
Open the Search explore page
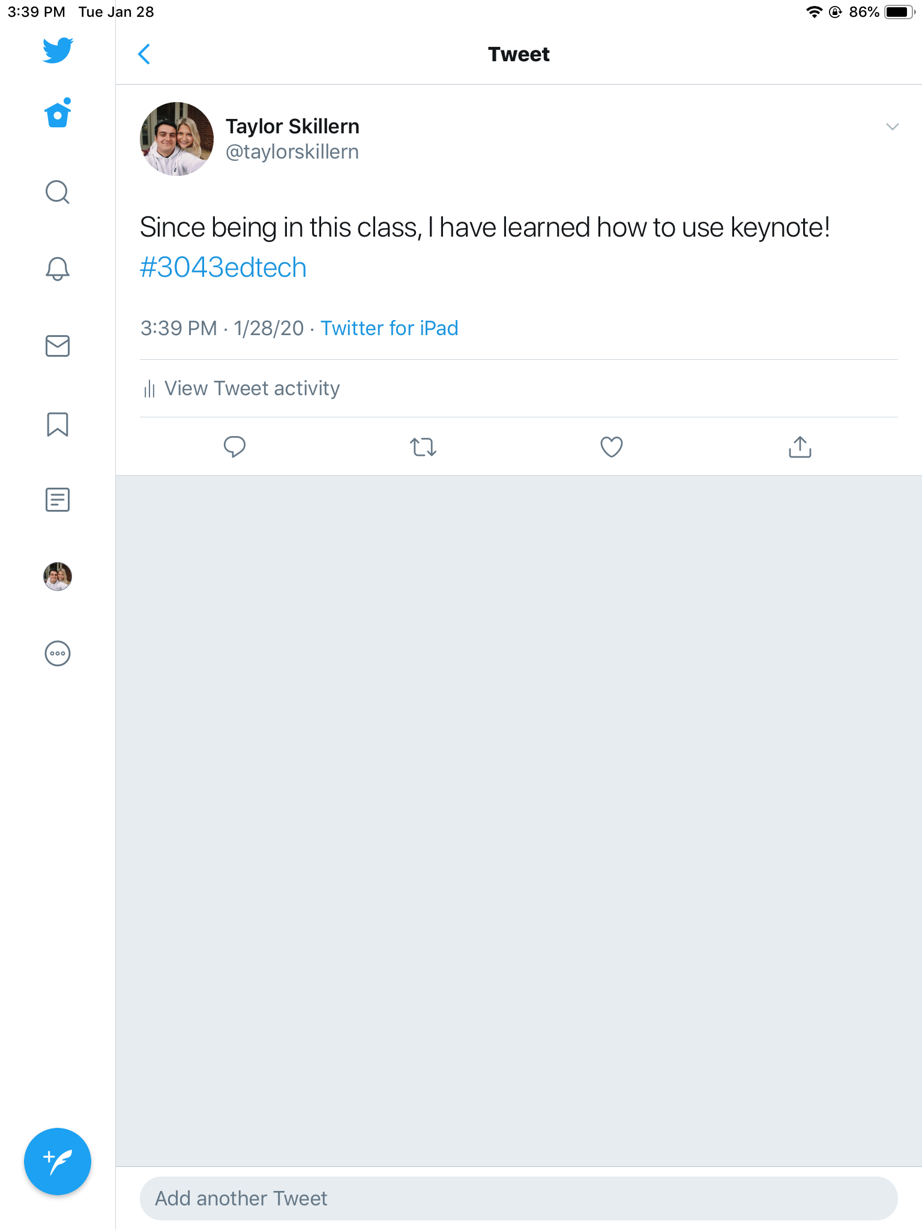click(58, 192)
